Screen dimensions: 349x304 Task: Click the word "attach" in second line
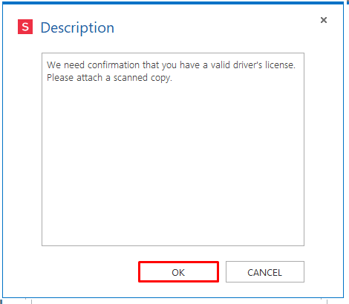point(89,78)
